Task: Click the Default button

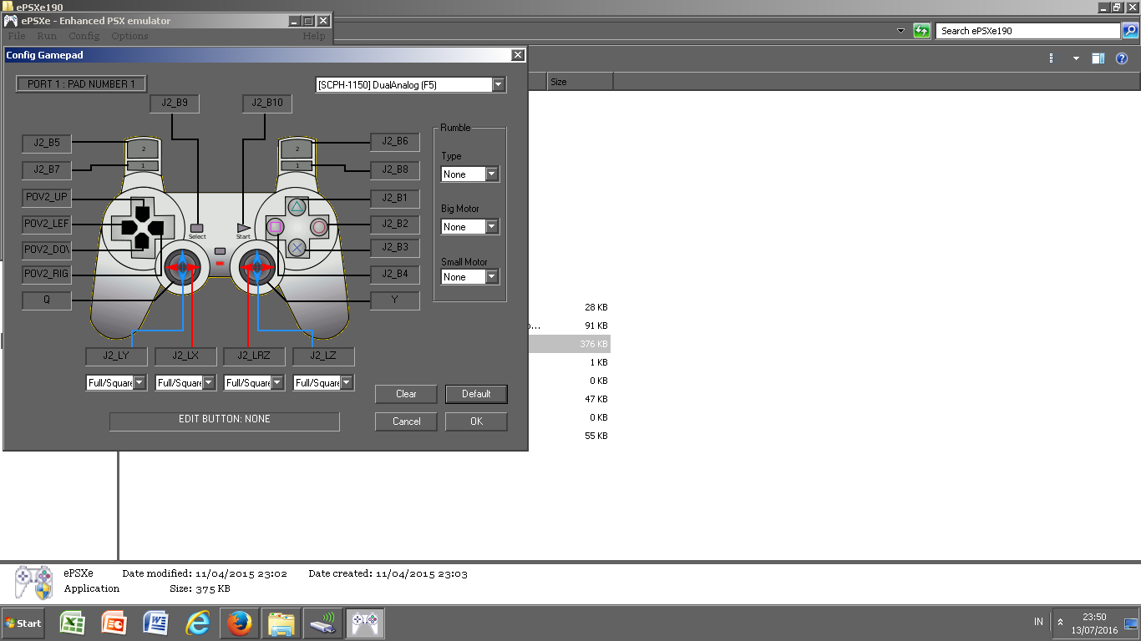Action: (x=476, y=394)
